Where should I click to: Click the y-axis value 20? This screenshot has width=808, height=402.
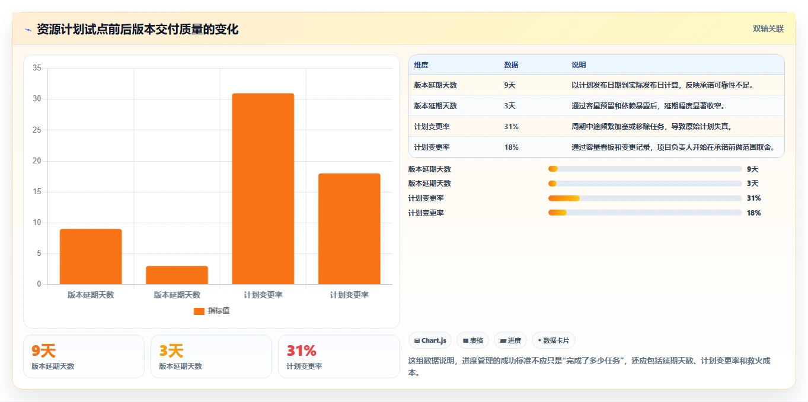tap(37, 161)
